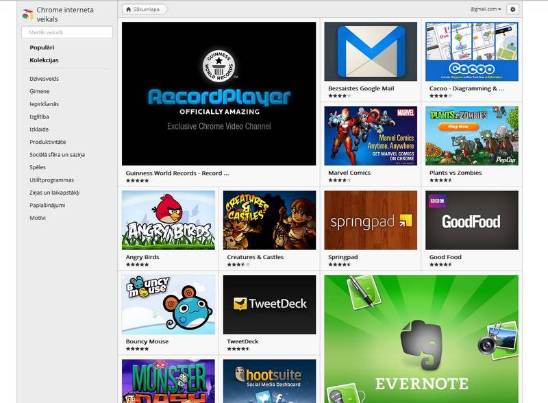Viewport: 548px width, 403px height.
Task: Open the Guinness World Records featured banner
Action: coord(219,94)
